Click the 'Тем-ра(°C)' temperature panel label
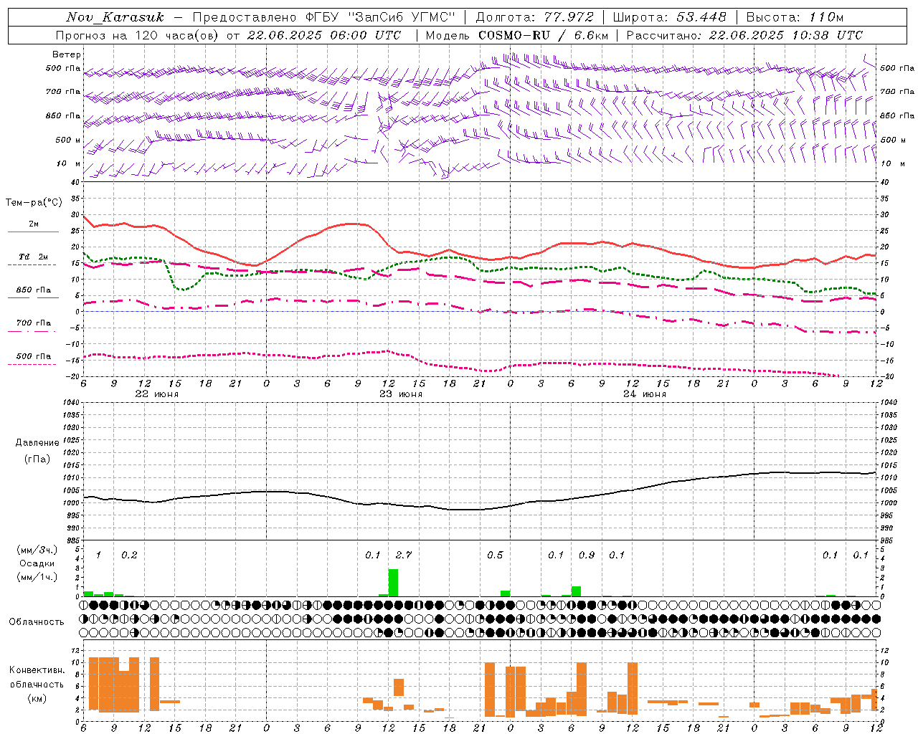 (x=34, y=203)
